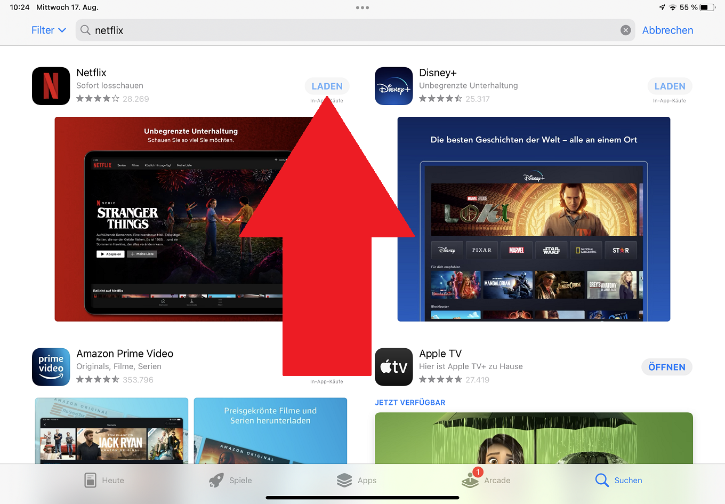Open the Amazon Jack Ryan preview screenshot
725x504 pixels.
pos(111,430)
